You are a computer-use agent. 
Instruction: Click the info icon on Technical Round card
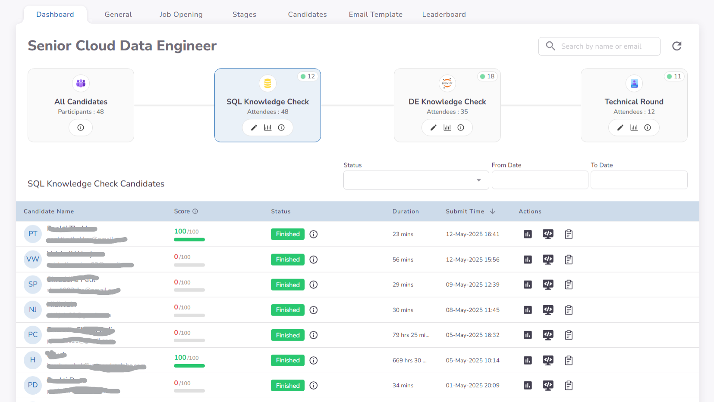(647, 127)
